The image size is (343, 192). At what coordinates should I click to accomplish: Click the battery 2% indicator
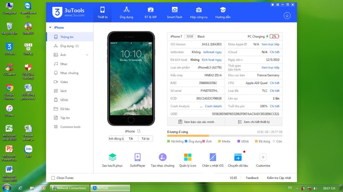point(274,36)
